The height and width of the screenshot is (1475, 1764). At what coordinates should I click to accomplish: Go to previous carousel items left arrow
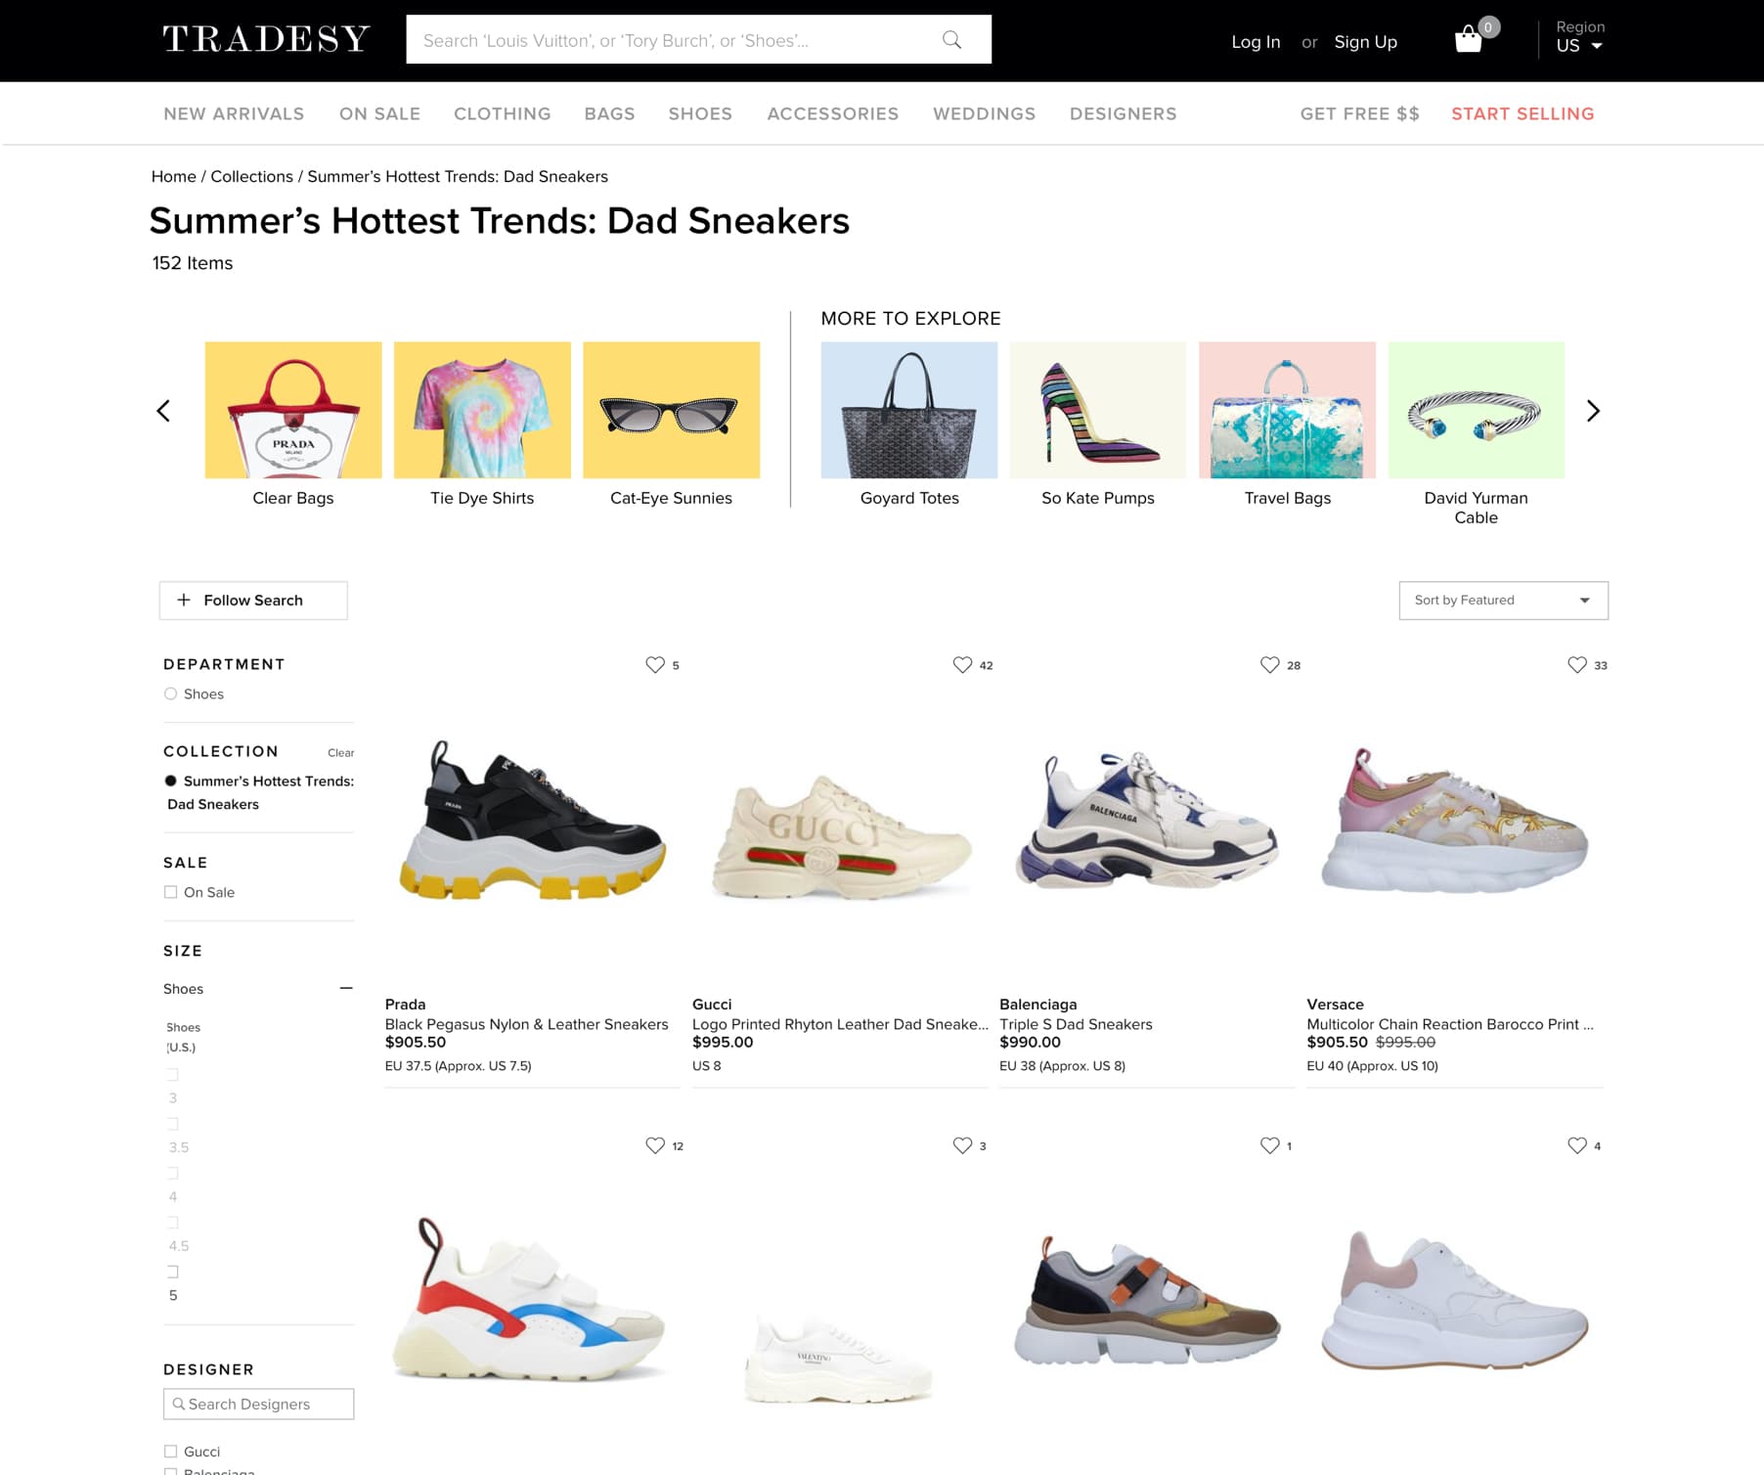tap(163, 411)
